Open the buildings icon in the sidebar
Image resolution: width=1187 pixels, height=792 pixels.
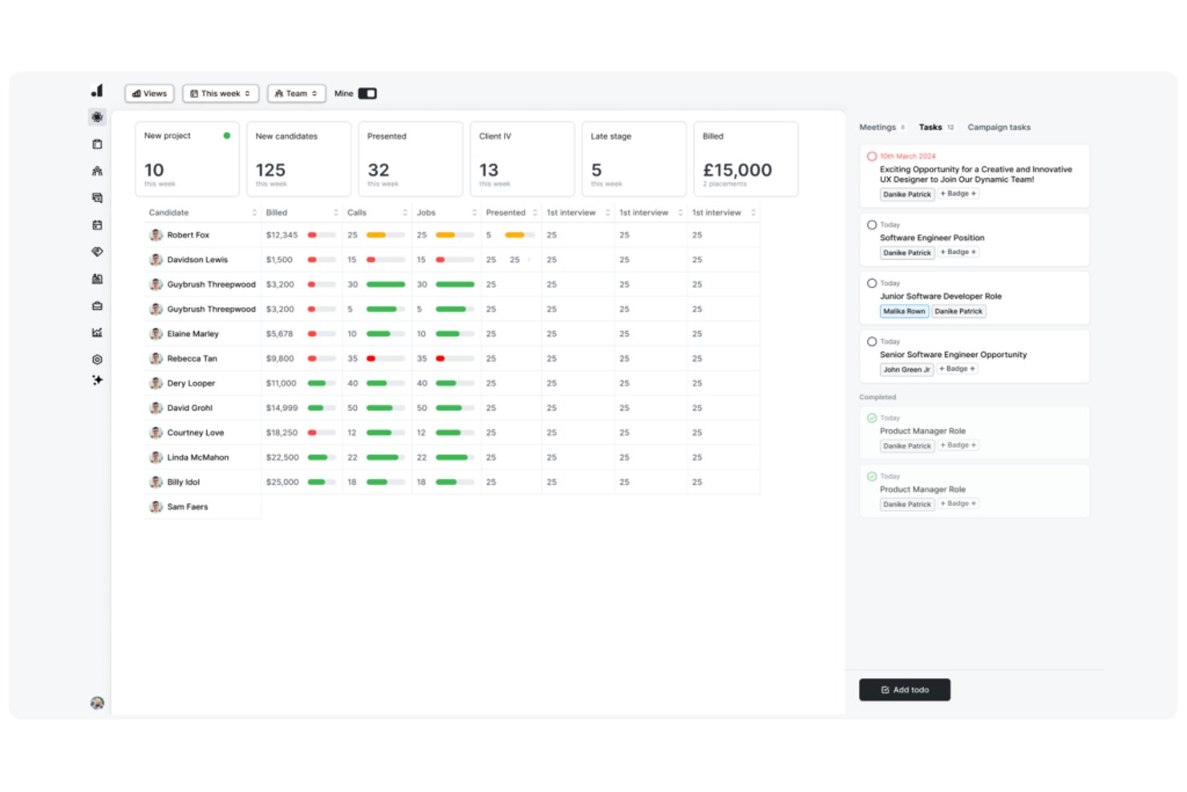pos(97,278)
